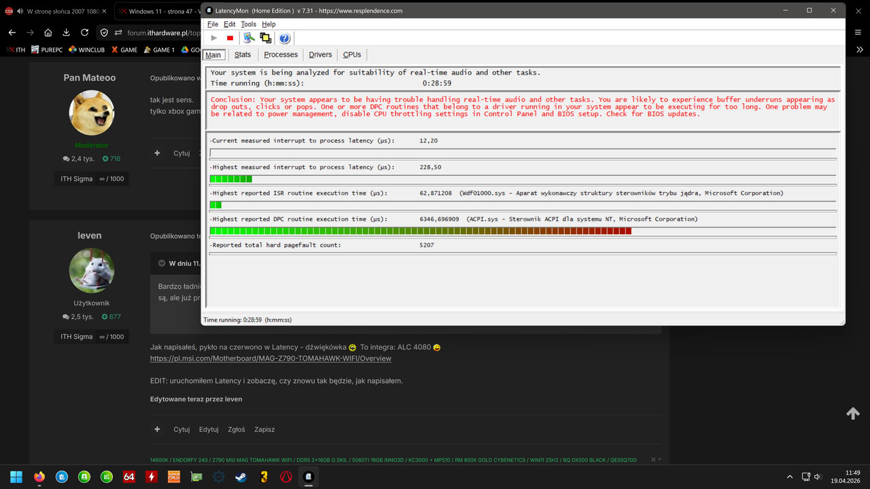The image size is (870, 489).
Task: Open the MSI MAG Z790 Tomahawk WiFi link
Action: pyautogui.click(x=271, y=358)
